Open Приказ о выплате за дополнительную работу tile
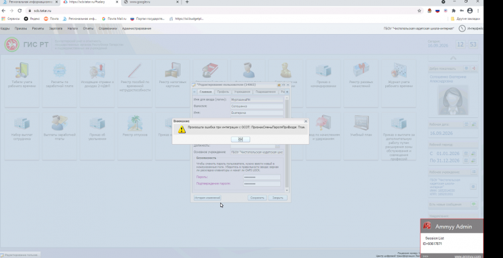Screen dimensions: 503x258 pos(399,136)
